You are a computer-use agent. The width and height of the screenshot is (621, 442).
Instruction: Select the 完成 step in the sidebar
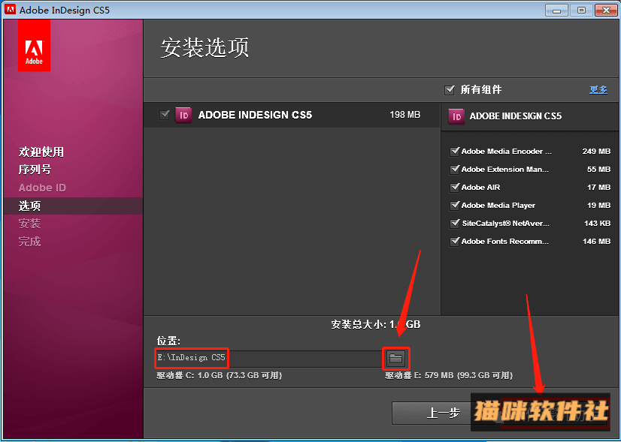tap(30, 242)
